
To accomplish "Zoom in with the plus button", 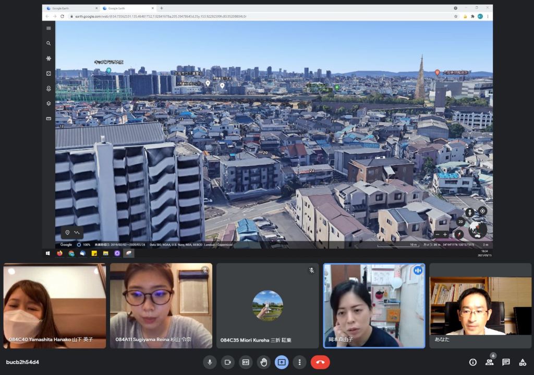I will coord(445,235).
